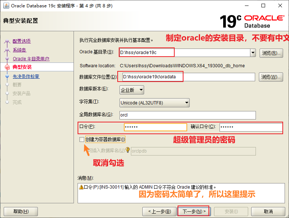289x218 pixels.
Task: Click the 典型安装配置 page heading
Action: (21, 21)
